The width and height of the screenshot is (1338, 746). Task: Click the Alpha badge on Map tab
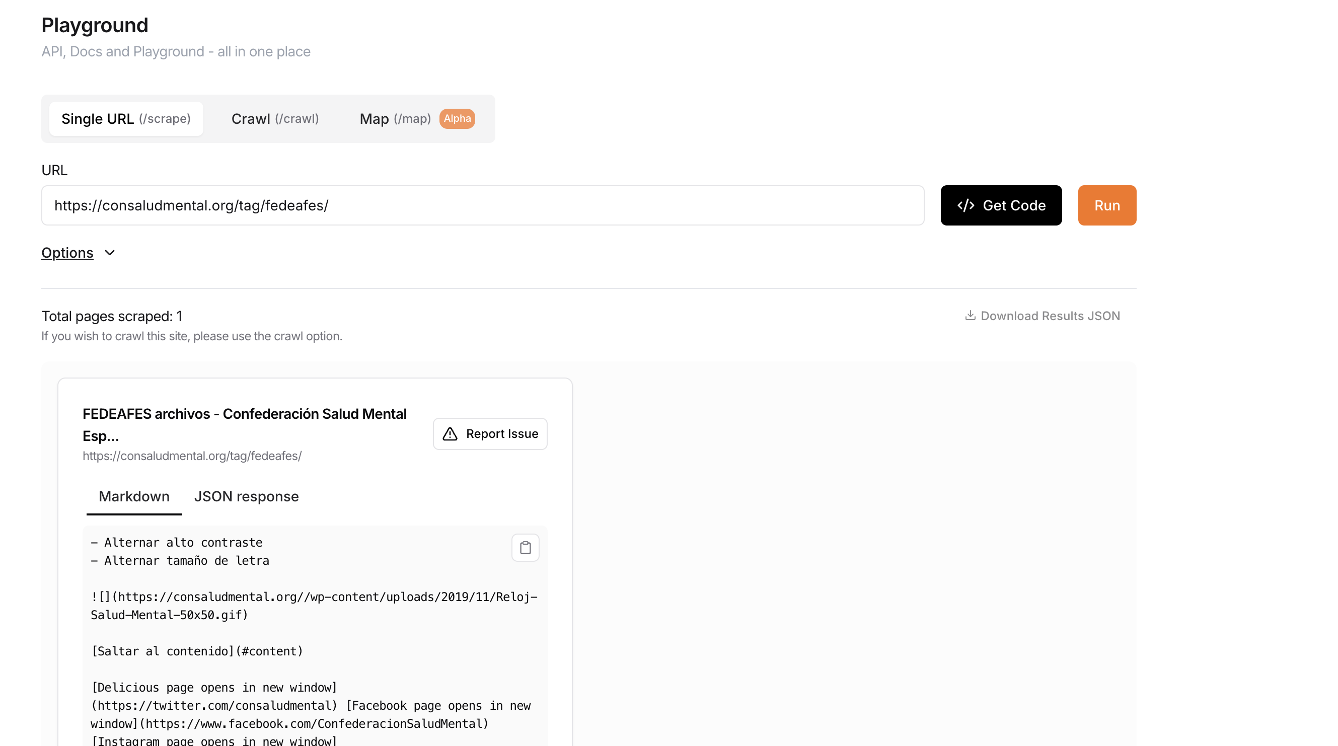point(457,118)
